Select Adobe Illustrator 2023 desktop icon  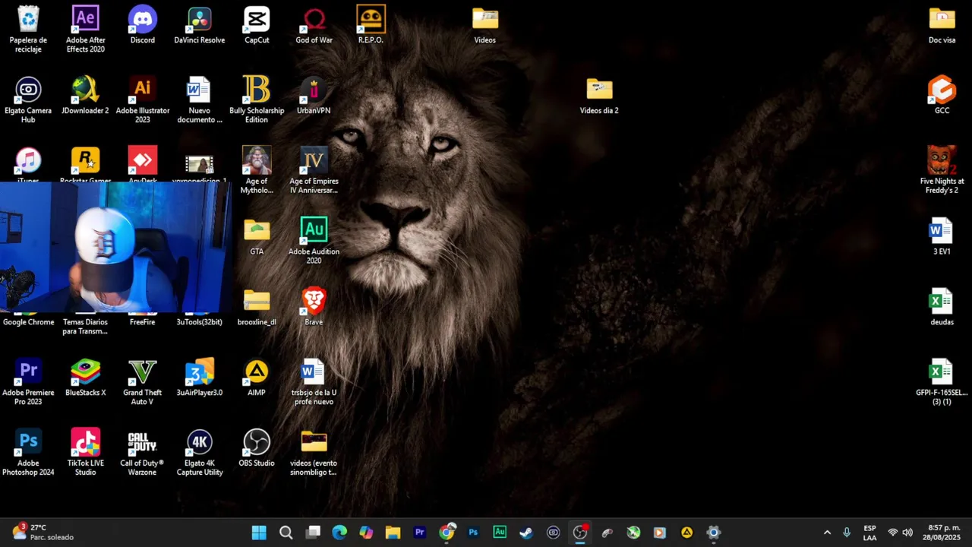tap(142, 100)
